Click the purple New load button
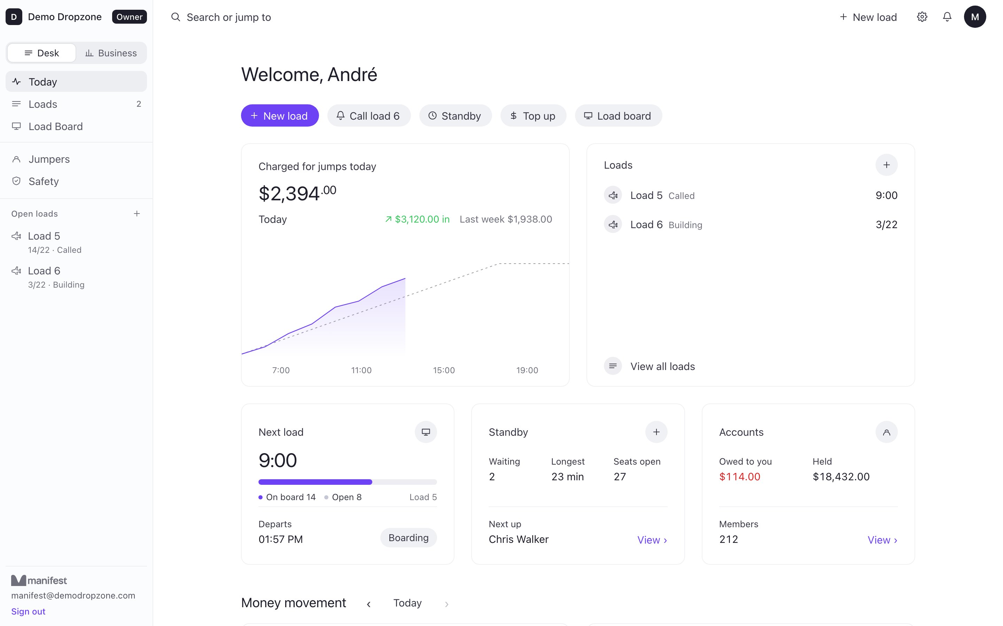 280,115
